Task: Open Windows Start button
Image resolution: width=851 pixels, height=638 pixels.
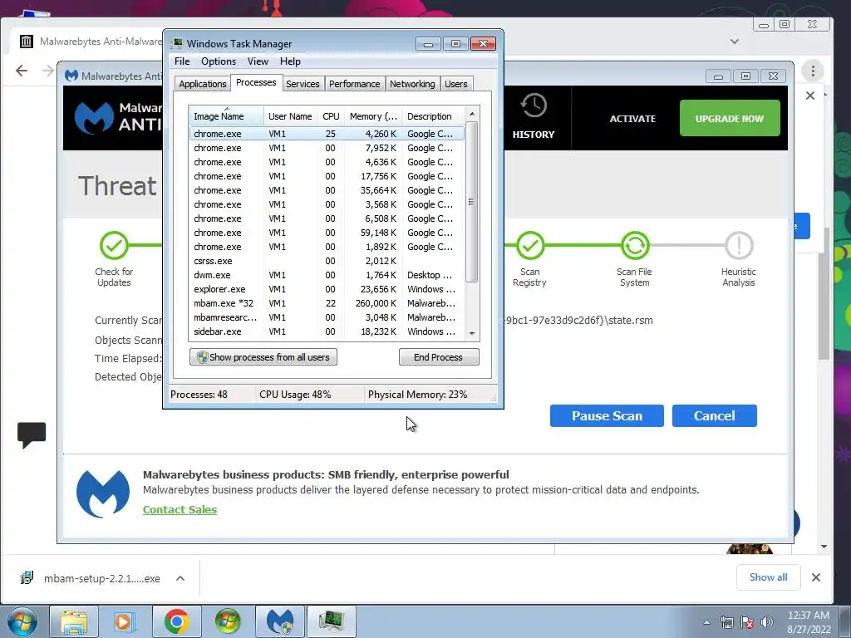Action: [x=22, y=621]
